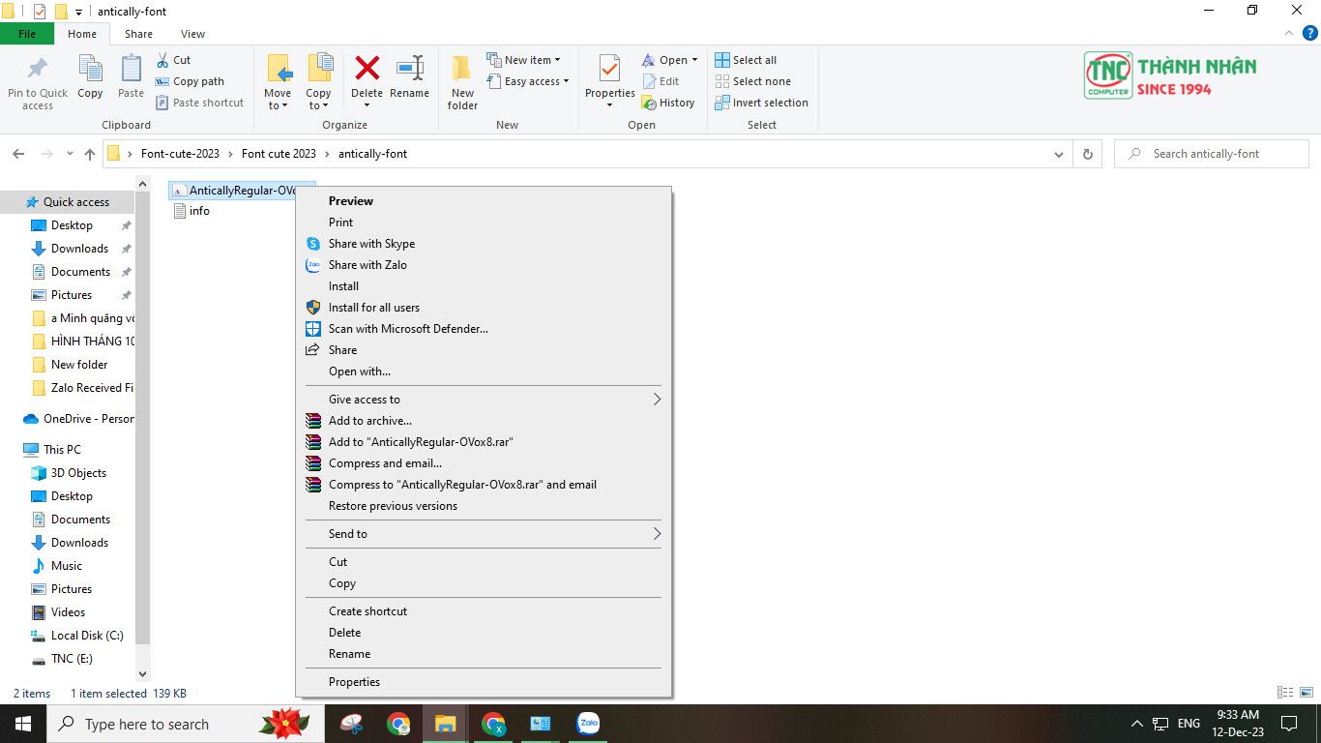Viewport: 1321px width, 743px height.
Task: Click Select all in the ribbon
Action: click(x=746, y=60)
